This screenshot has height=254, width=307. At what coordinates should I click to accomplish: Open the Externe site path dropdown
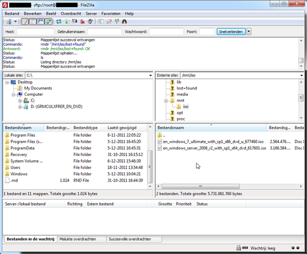pyautogui.click(x=301, y=75)
